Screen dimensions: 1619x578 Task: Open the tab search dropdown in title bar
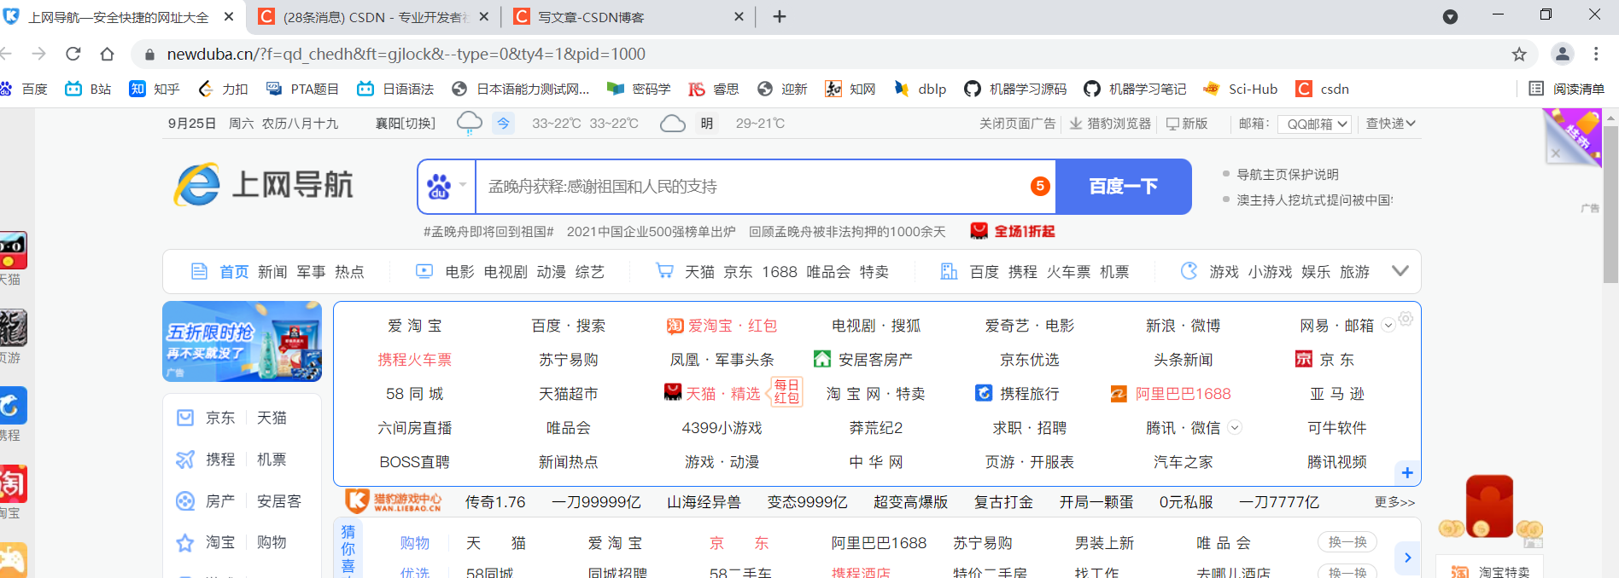click(1450, 16)
